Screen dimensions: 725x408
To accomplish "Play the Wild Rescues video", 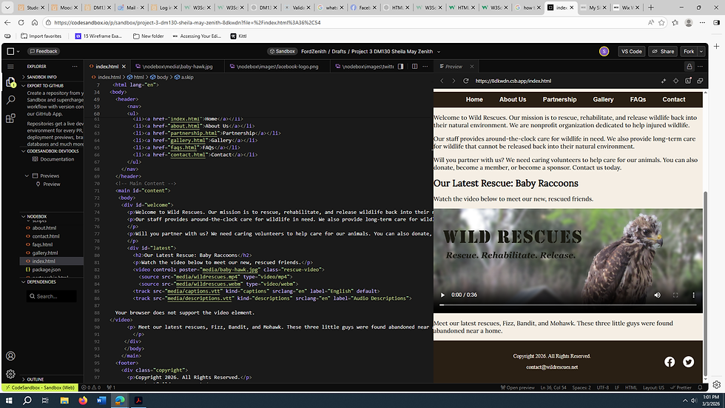I will coord(442,295).
